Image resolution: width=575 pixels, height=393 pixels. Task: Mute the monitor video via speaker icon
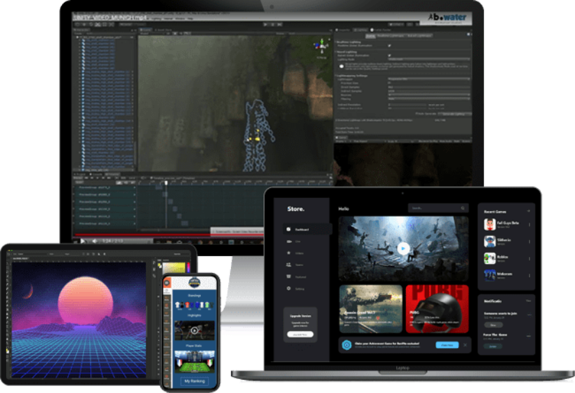click(x=95, y=241)
